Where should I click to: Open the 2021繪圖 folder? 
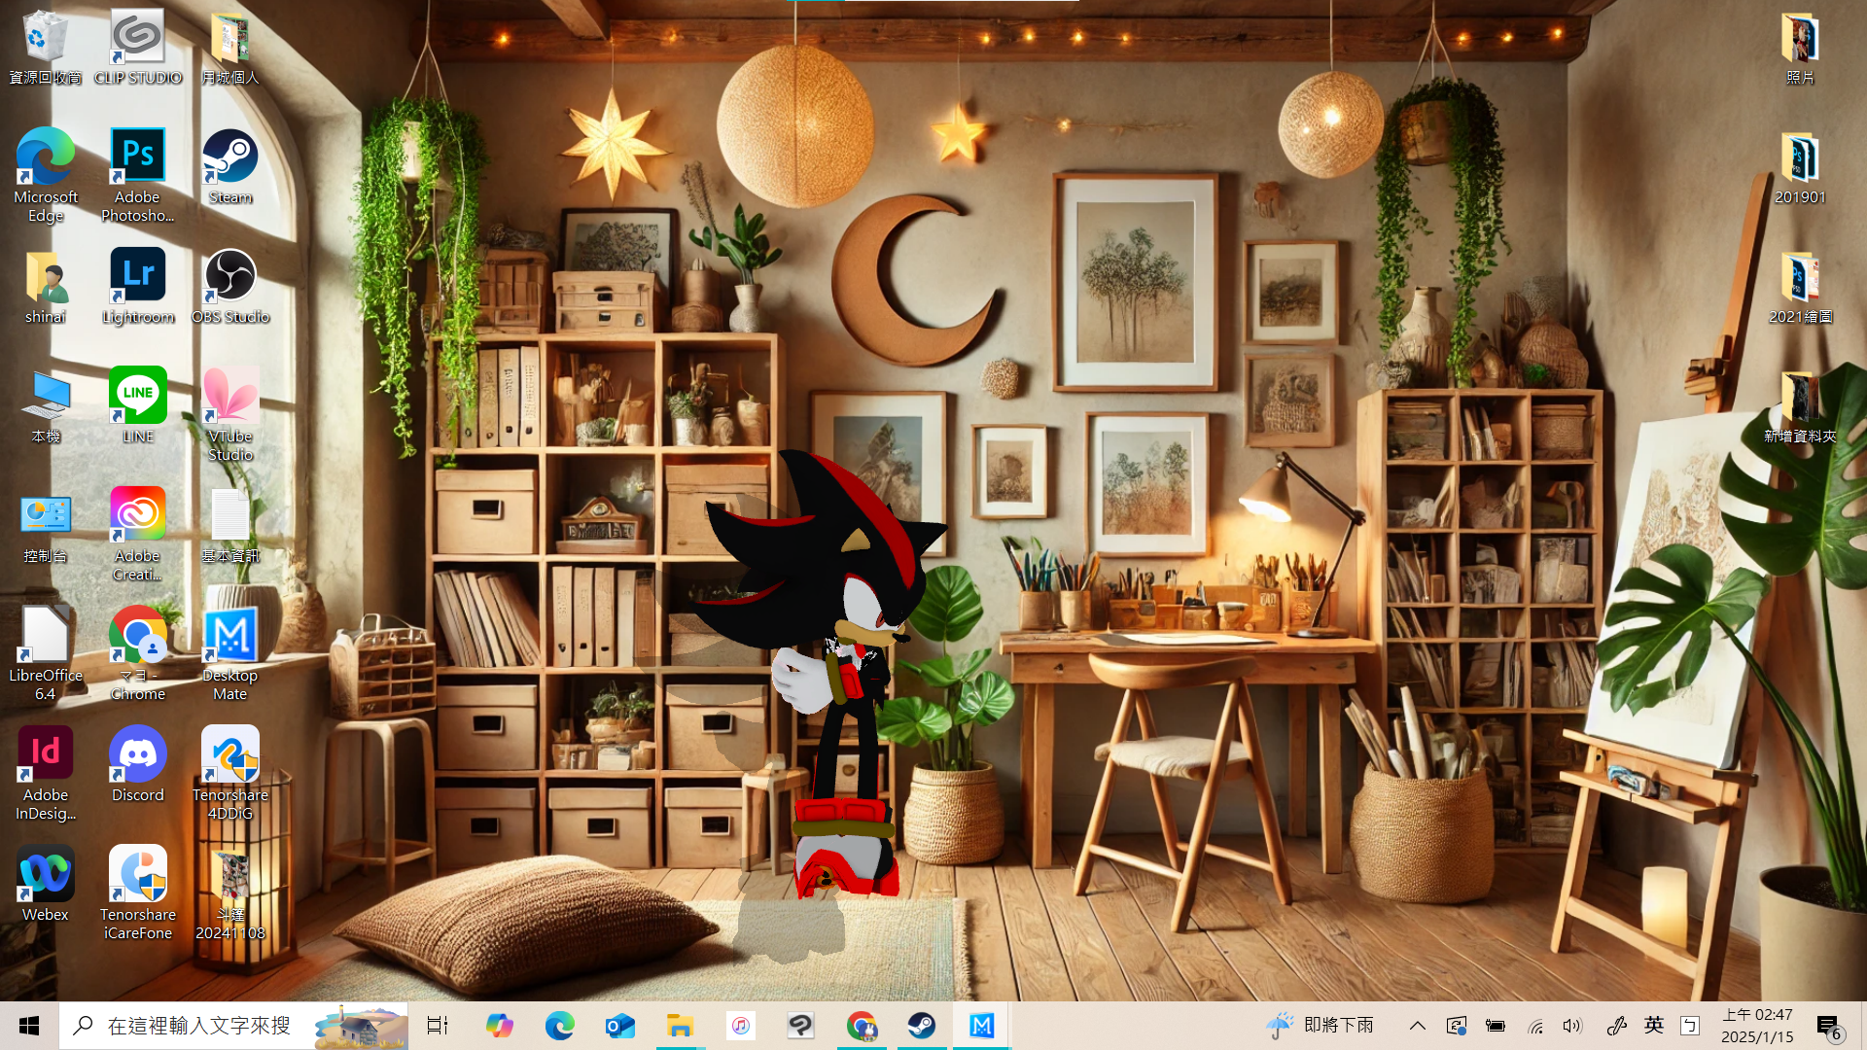(1800, 286)
